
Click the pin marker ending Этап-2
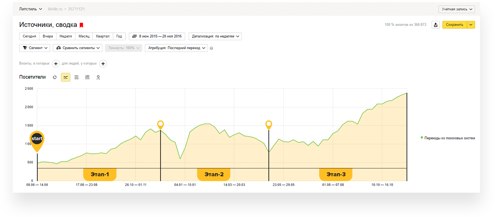coord(269,125)
